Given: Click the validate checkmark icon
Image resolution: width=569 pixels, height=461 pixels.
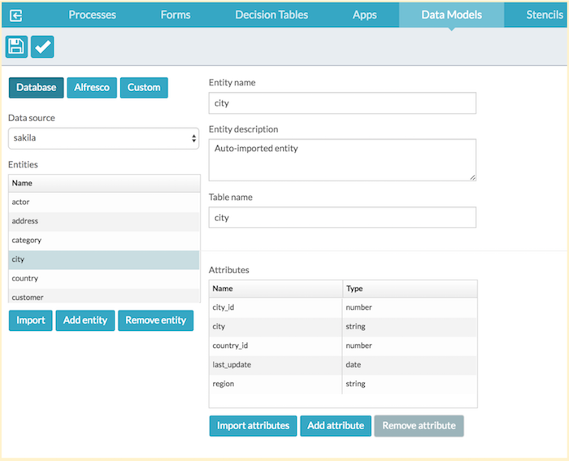Looking at the screenshot, I should 42,47.
